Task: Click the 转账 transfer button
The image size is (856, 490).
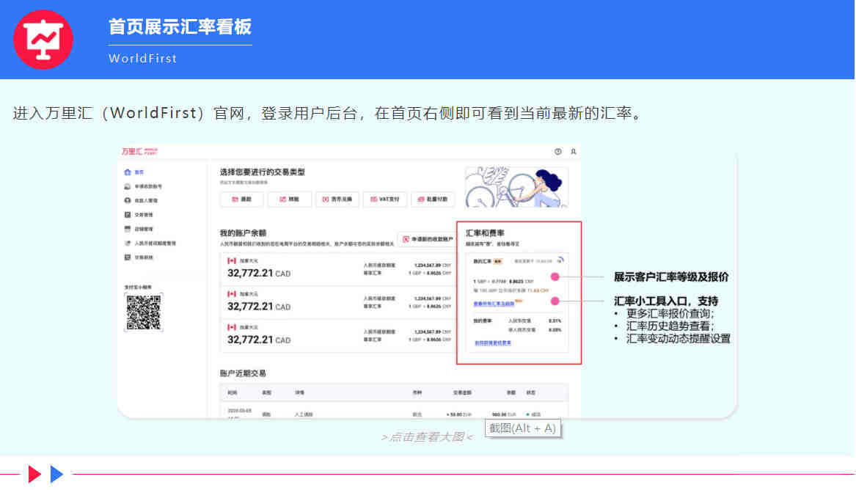Action: 289,200
